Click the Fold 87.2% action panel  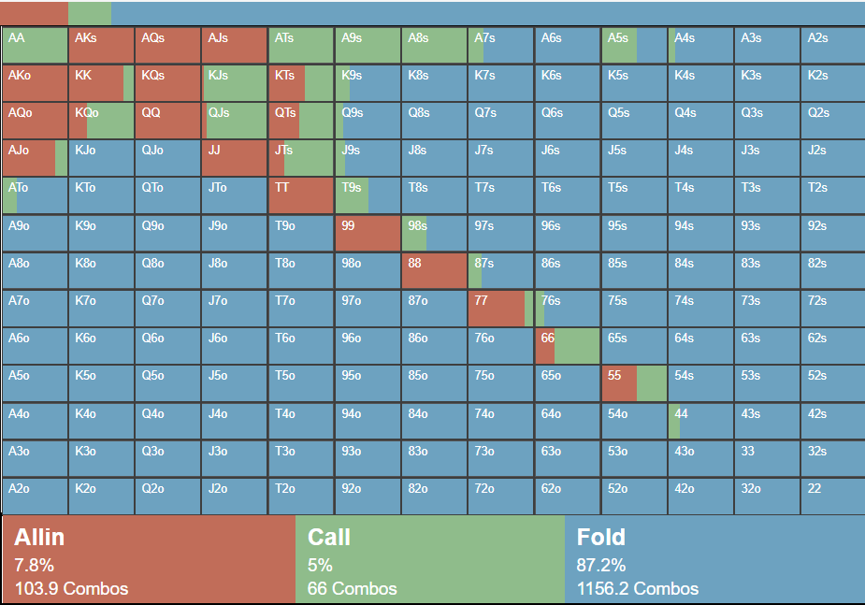tap(714, 559)
